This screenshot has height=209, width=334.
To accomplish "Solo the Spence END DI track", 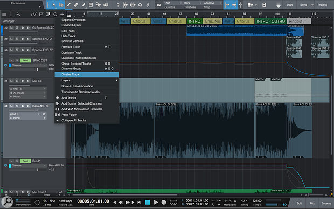I will click(x=17, y=39).
